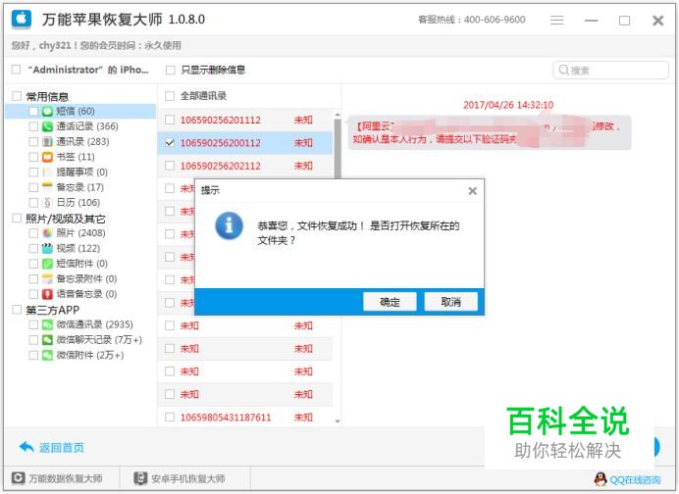Click the 确定 button in the dialog

click(x=390, y=302)
